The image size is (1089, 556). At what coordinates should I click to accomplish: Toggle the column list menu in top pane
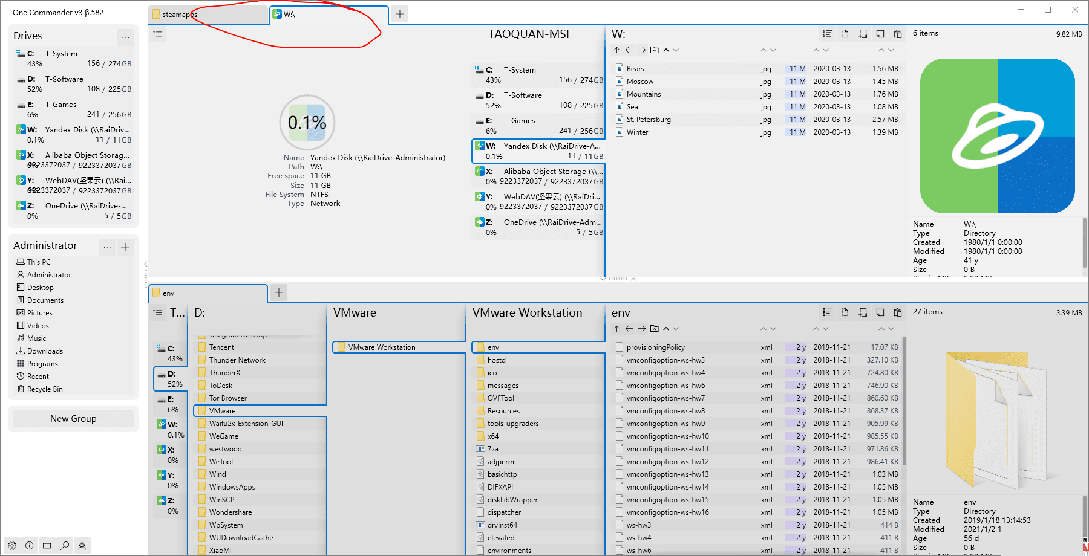point(158,34)
